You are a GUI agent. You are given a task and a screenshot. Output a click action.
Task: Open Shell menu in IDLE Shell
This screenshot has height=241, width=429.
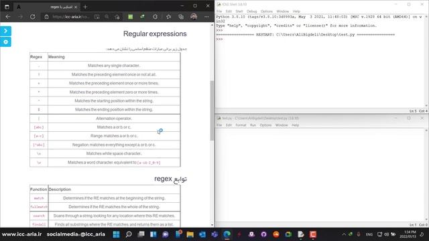[x=239, y=11]
